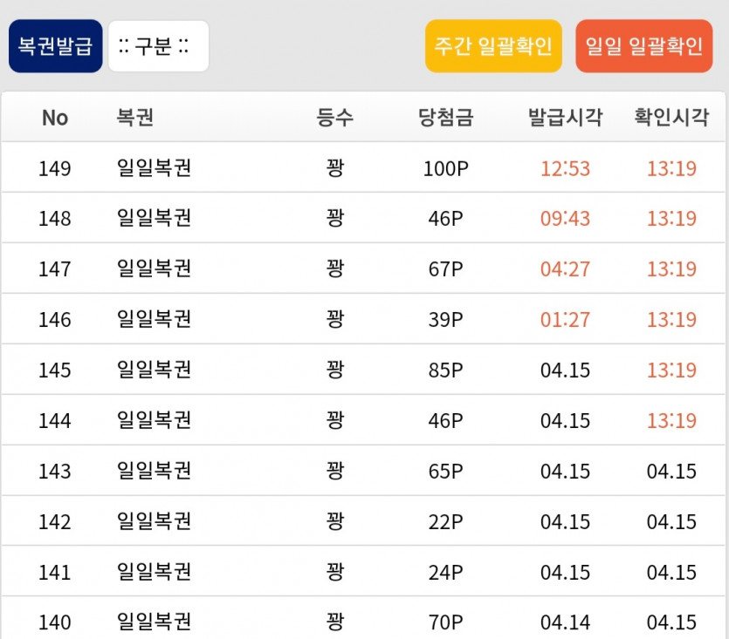
Task: Select the 등수 column header
Action: [334, 117]
